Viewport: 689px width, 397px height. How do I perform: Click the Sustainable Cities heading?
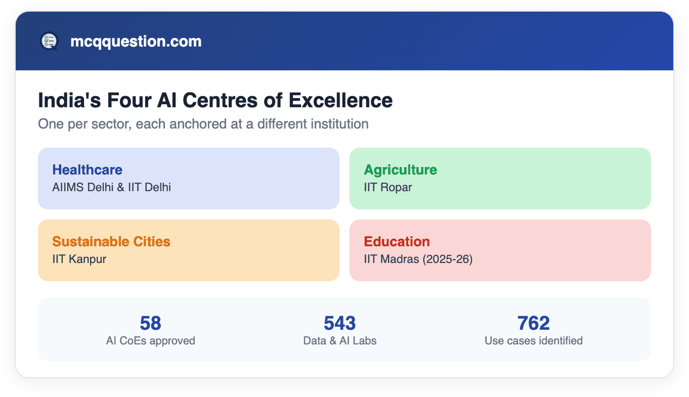(x=111, y=241)
